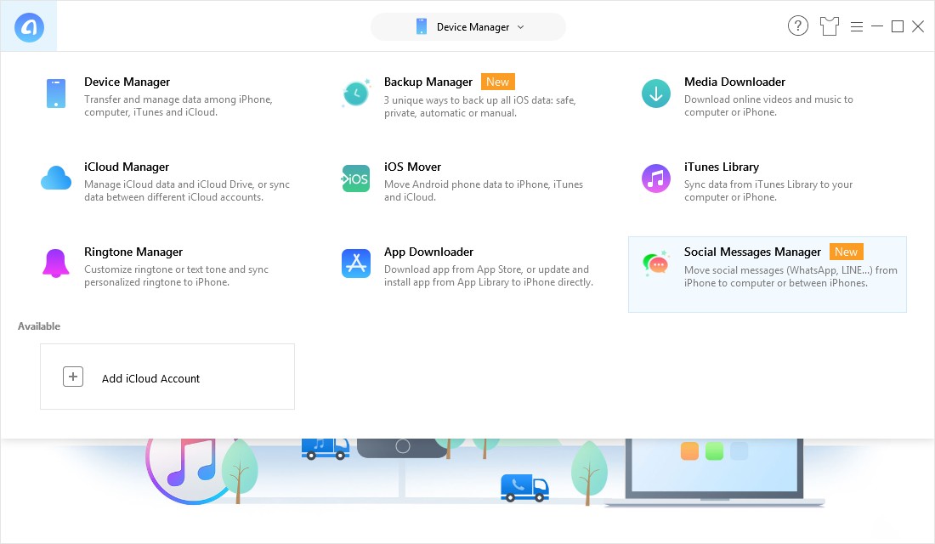
Task: Open the Backup Manager title
Action: (x=428, y=82)
